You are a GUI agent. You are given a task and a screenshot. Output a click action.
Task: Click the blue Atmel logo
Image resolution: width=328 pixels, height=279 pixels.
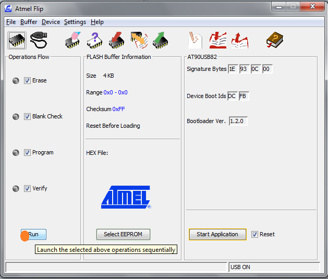[x=126, y=197]
